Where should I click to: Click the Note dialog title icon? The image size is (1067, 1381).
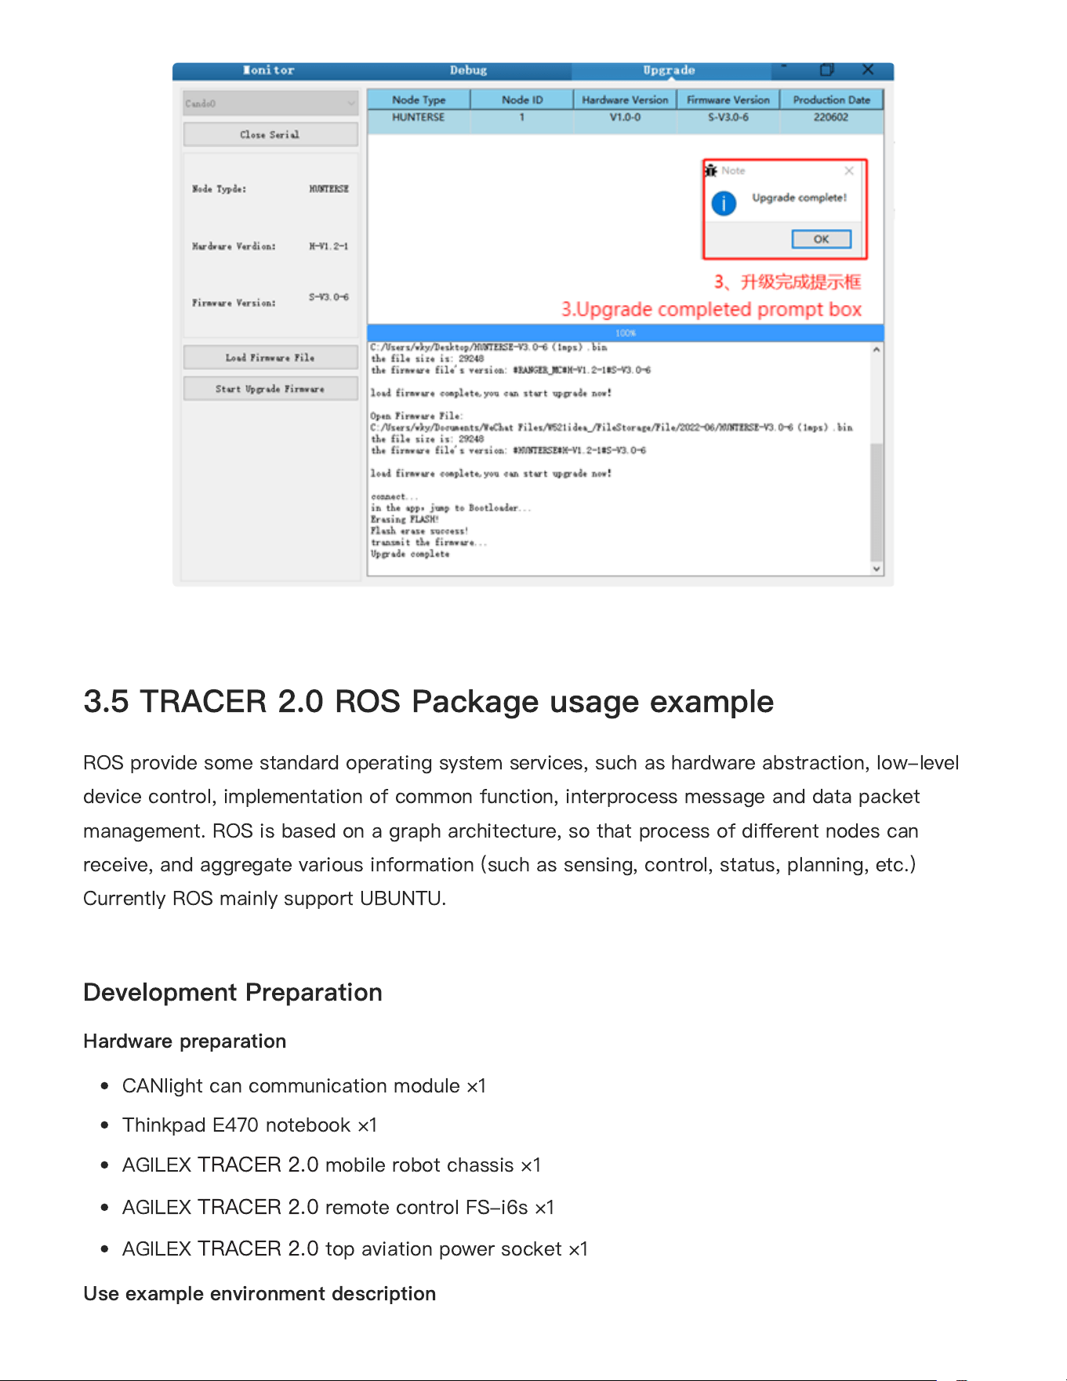click(x=711, y=170)
